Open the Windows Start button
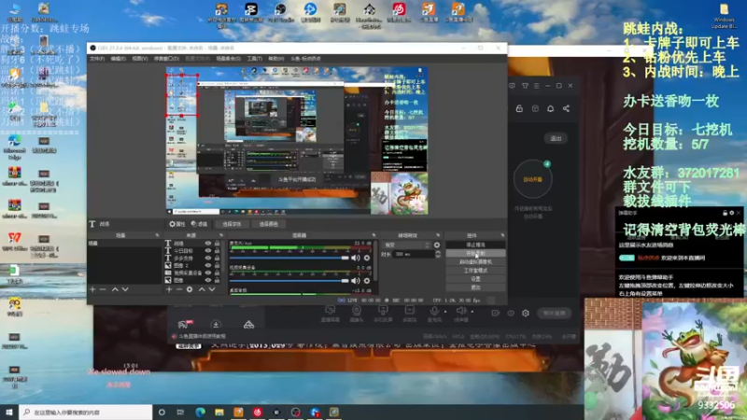Image resolution: width=747 pixels, height=420 pixels. [x=9, y=412]
